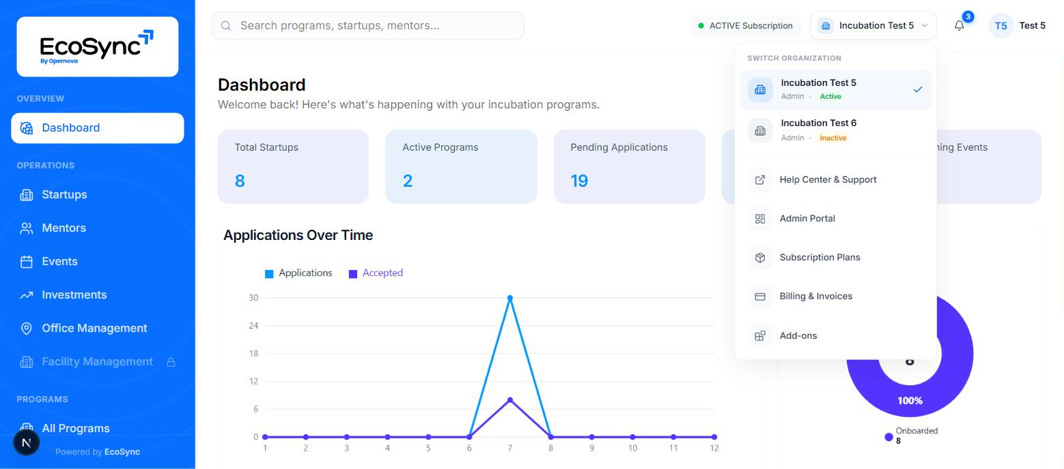Screen dimensions: 1064x469
Task: Click the Mentors people icon
Action: click(x=27, y=228)
